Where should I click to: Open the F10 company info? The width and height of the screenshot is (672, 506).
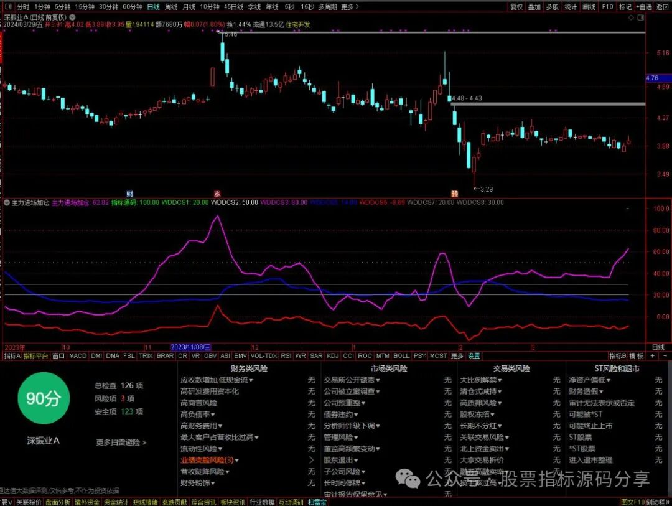tap(607, 7)
